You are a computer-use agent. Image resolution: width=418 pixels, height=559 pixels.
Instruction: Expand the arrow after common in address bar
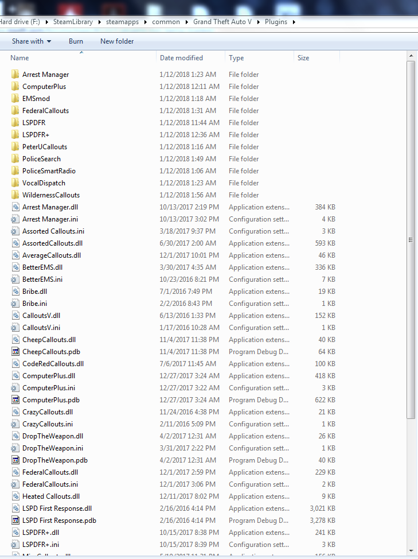(x=186, y=22)
